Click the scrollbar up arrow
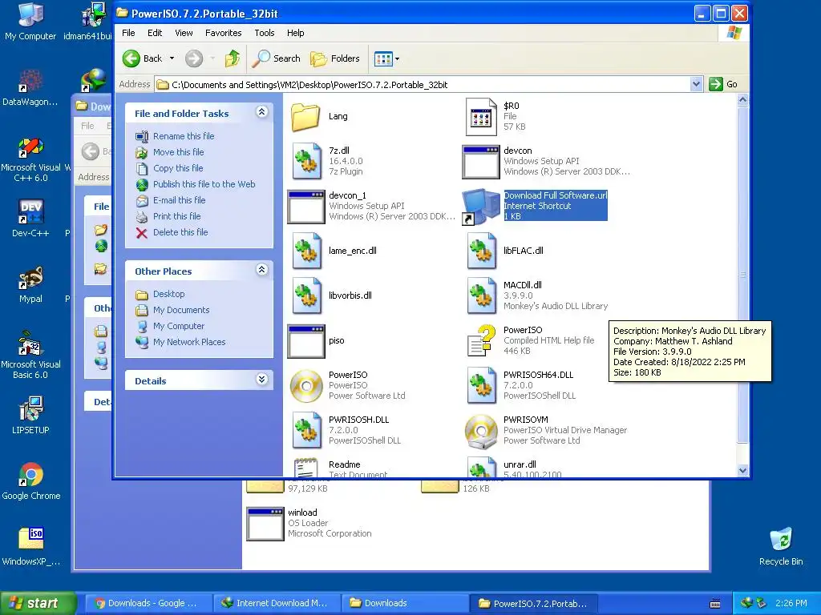The image size is (821, 615). point(742,100)
